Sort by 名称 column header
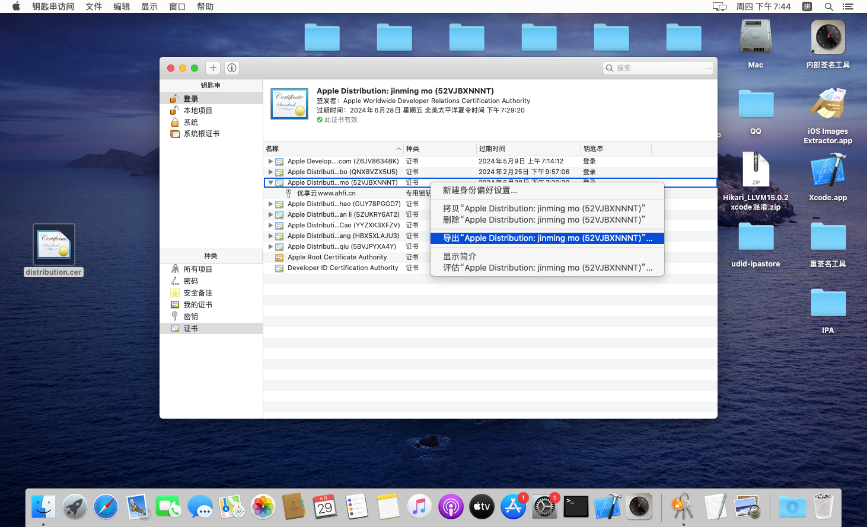Image resolution: width=867 pixels, height=527 pixels. point(333,149)
